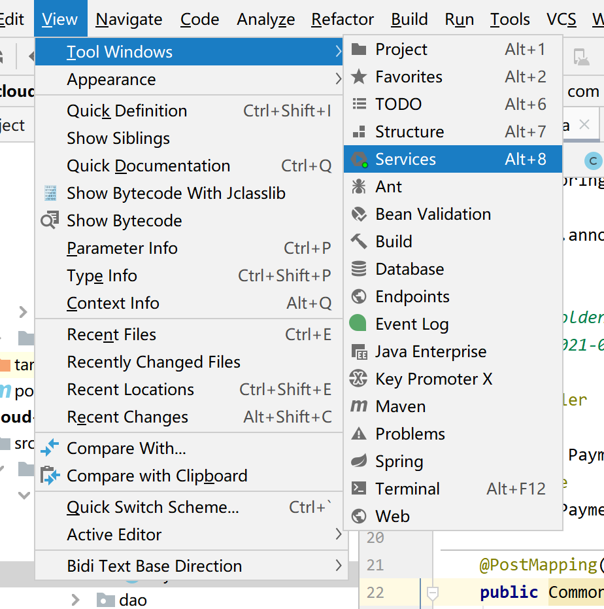Select Recently Changed Files menu item
This screenshot has width=604, height=609.
coord(190,362)
